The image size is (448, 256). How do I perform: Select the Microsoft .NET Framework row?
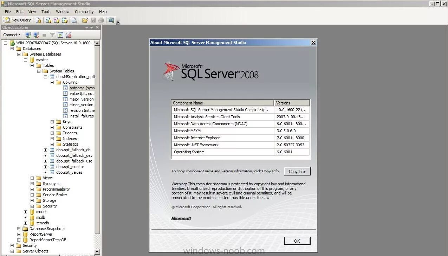[240, 145]
